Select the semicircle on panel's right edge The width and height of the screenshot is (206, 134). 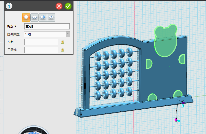[x=182, y=59]
